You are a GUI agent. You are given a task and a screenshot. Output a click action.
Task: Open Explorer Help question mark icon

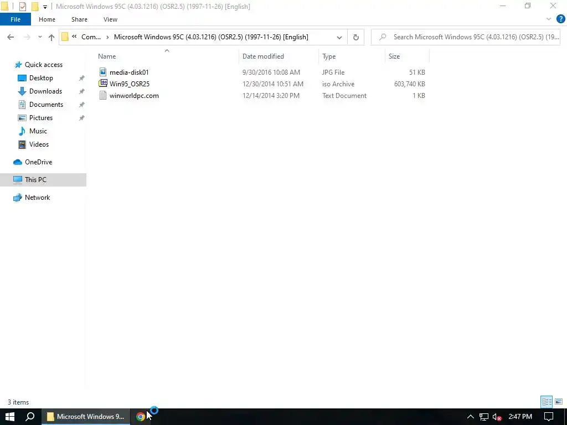point(560,19)
